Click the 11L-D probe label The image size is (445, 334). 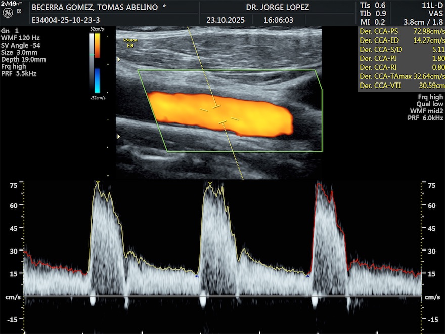(432, 5)
